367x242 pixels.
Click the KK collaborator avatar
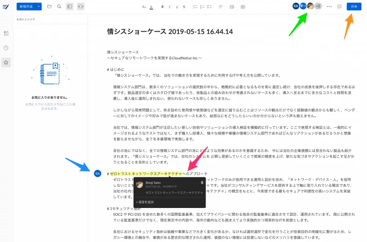coord(295,6)
